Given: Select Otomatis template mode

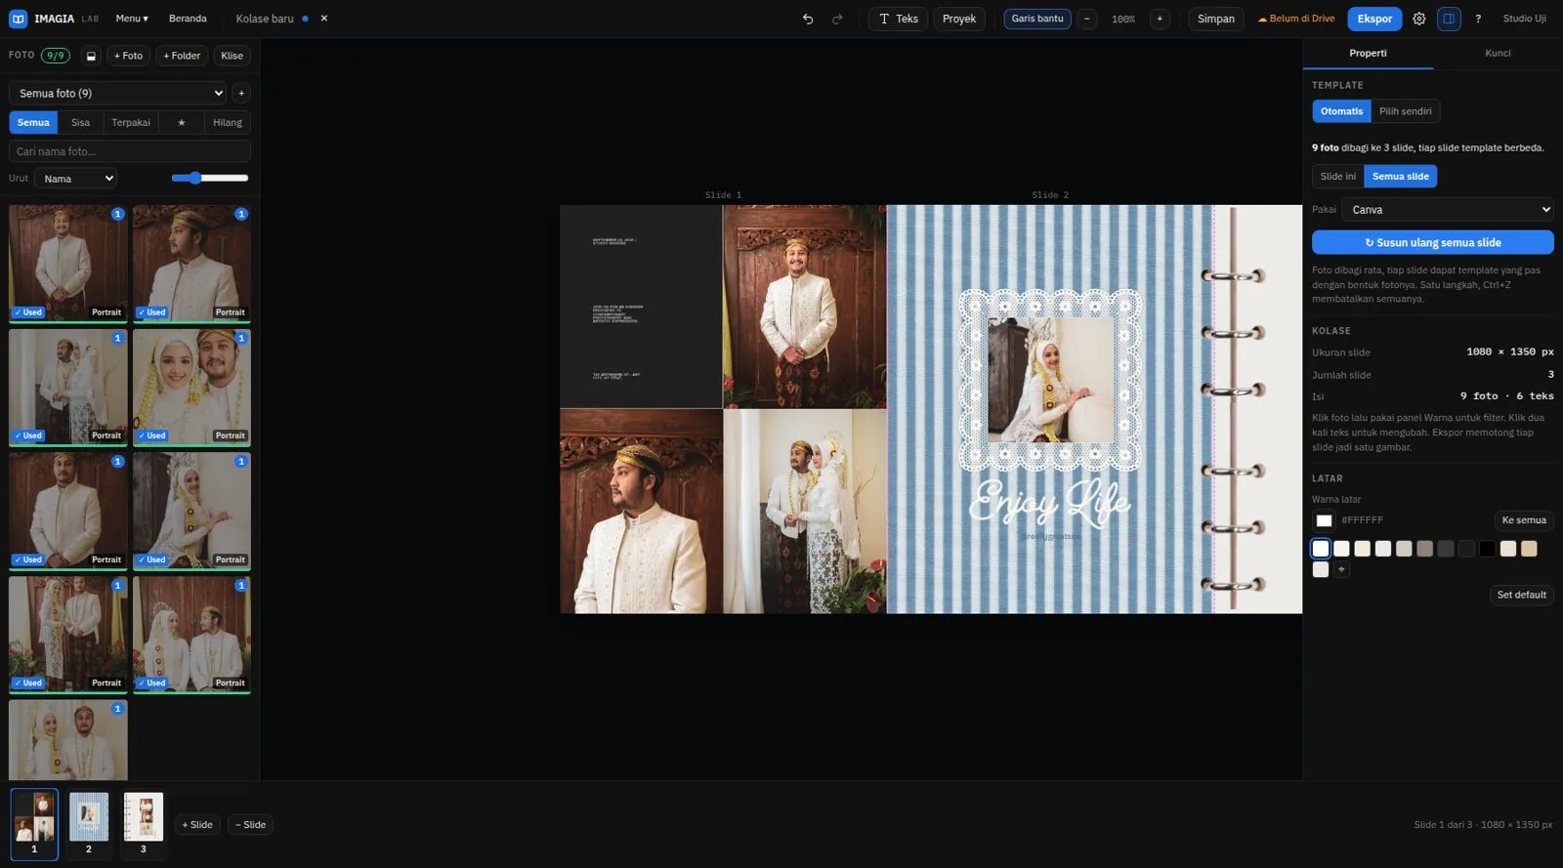Looking at the screenshot, I should [x=1341, y=111].
